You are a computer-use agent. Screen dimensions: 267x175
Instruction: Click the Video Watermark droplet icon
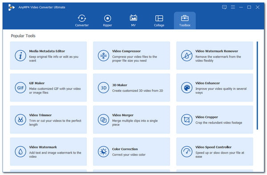coord(20,151)
